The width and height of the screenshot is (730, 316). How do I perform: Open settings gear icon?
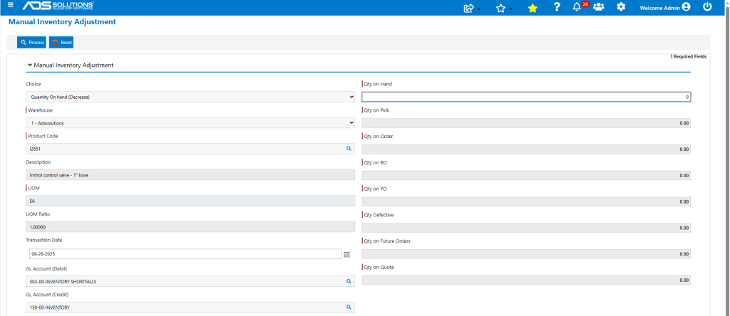621,7
